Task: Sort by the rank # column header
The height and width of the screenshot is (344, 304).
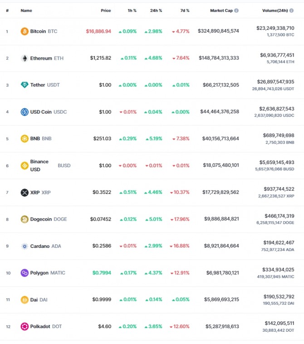Action: click(7, 10)
